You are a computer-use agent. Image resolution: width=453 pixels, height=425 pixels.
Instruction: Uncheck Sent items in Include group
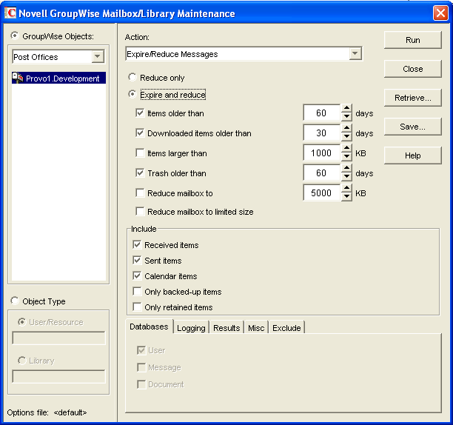(137, 260)
